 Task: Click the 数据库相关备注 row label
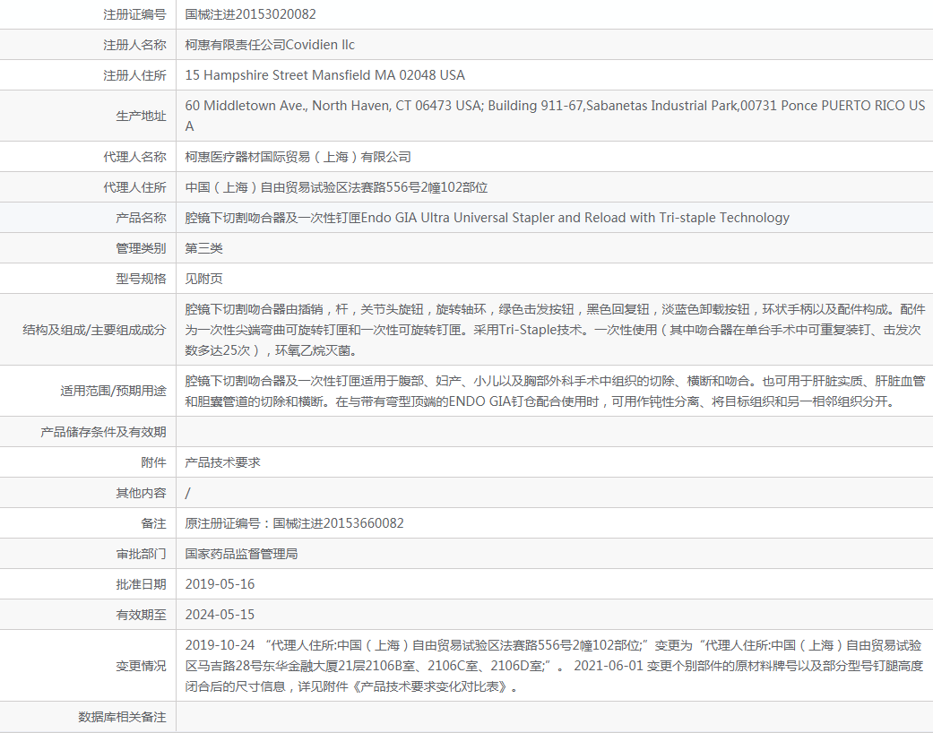(x=122, y=717)
